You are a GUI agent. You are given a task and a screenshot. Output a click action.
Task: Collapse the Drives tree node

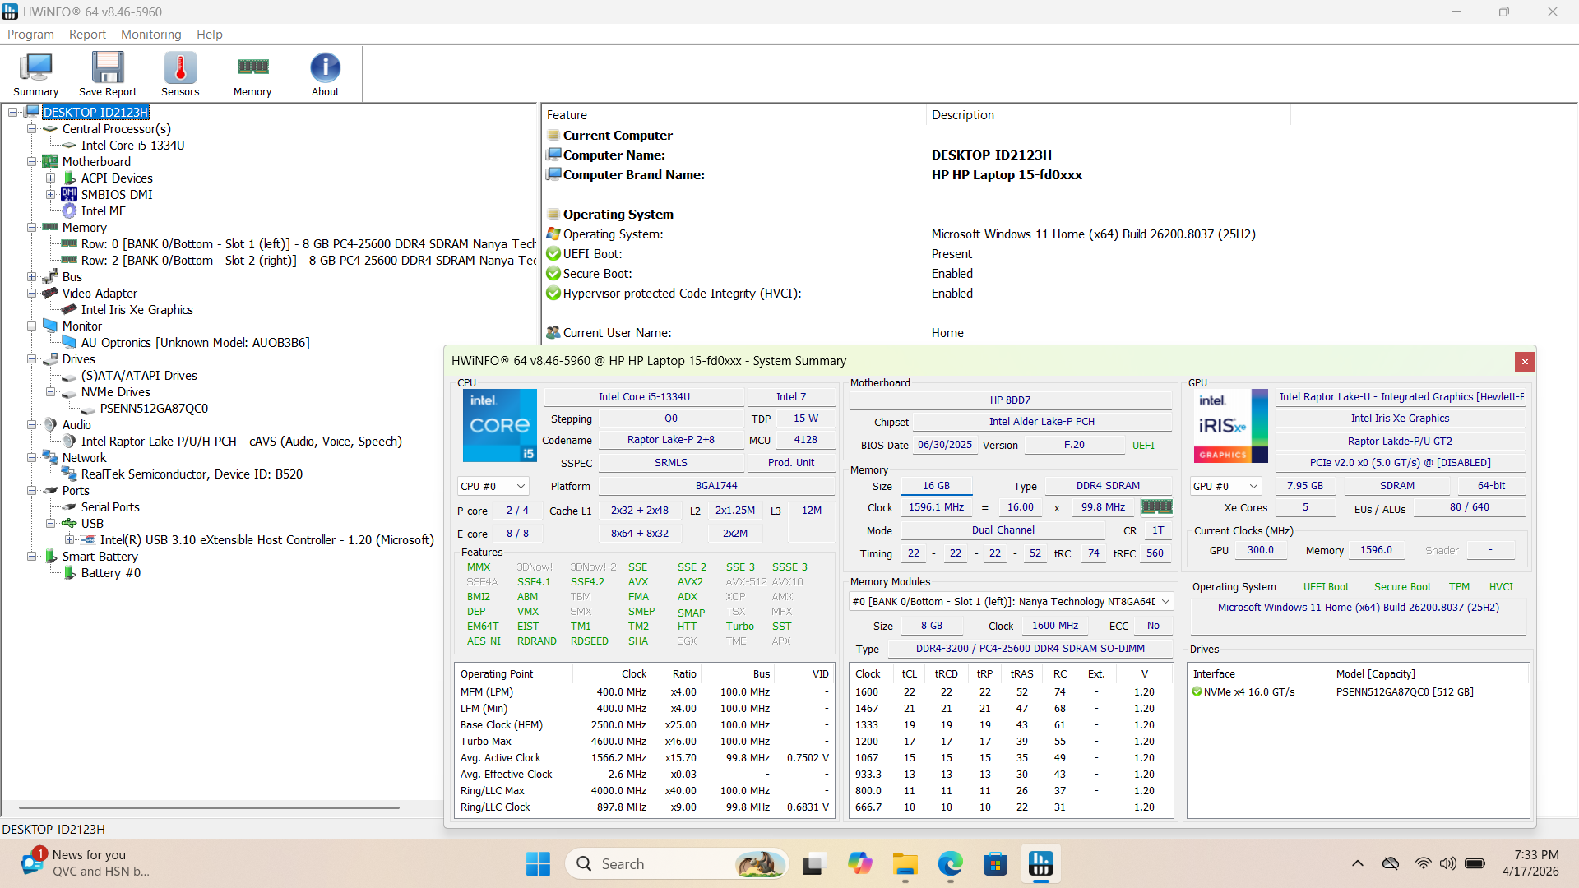pos(31,359)
